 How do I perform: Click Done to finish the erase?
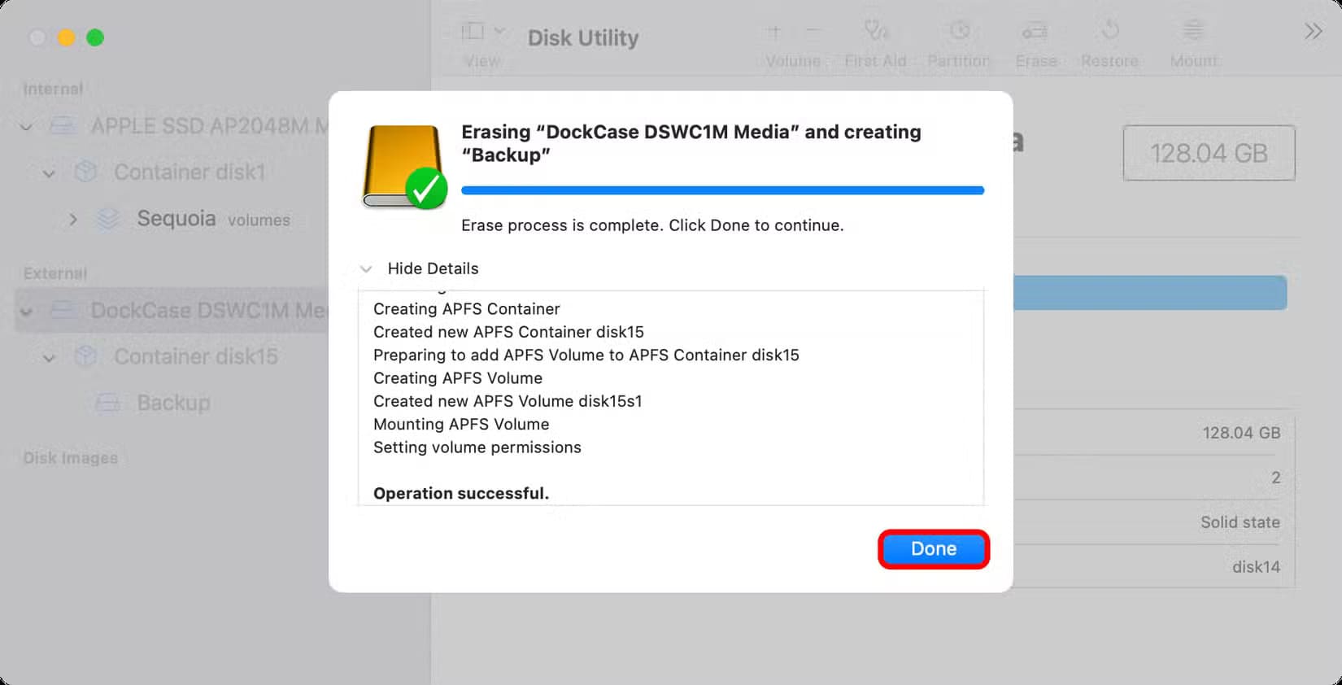[x=934, y=549]
